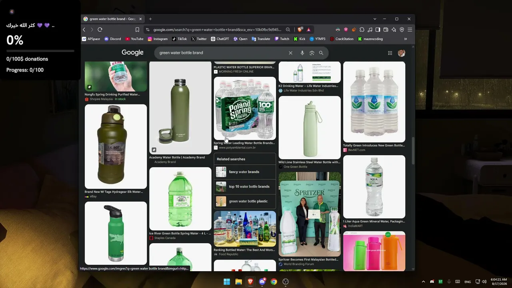Open the Translate bookmark
512x288 pixels.
tap(261, 39)
